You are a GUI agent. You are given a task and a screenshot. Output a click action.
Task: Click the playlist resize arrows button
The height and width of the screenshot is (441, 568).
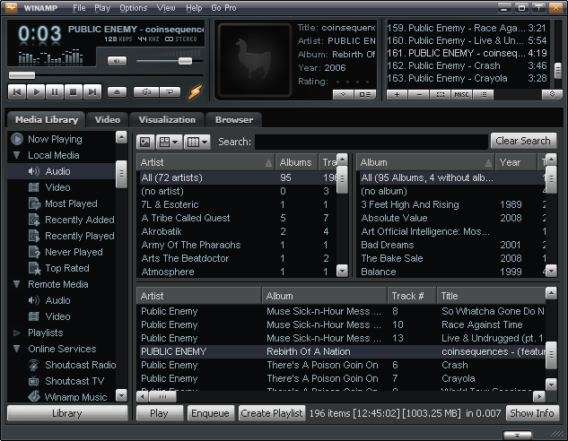coord(552,94)
